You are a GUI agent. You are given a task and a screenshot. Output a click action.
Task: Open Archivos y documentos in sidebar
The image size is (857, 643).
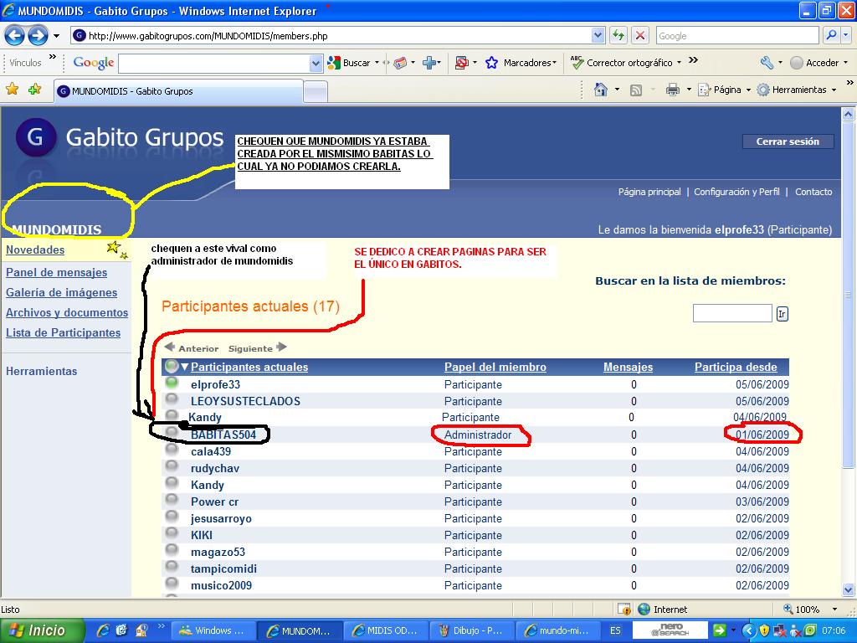(x=67, y=313)
